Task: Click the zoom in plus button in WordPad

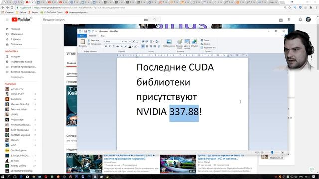Action: [x=282, y=153]
